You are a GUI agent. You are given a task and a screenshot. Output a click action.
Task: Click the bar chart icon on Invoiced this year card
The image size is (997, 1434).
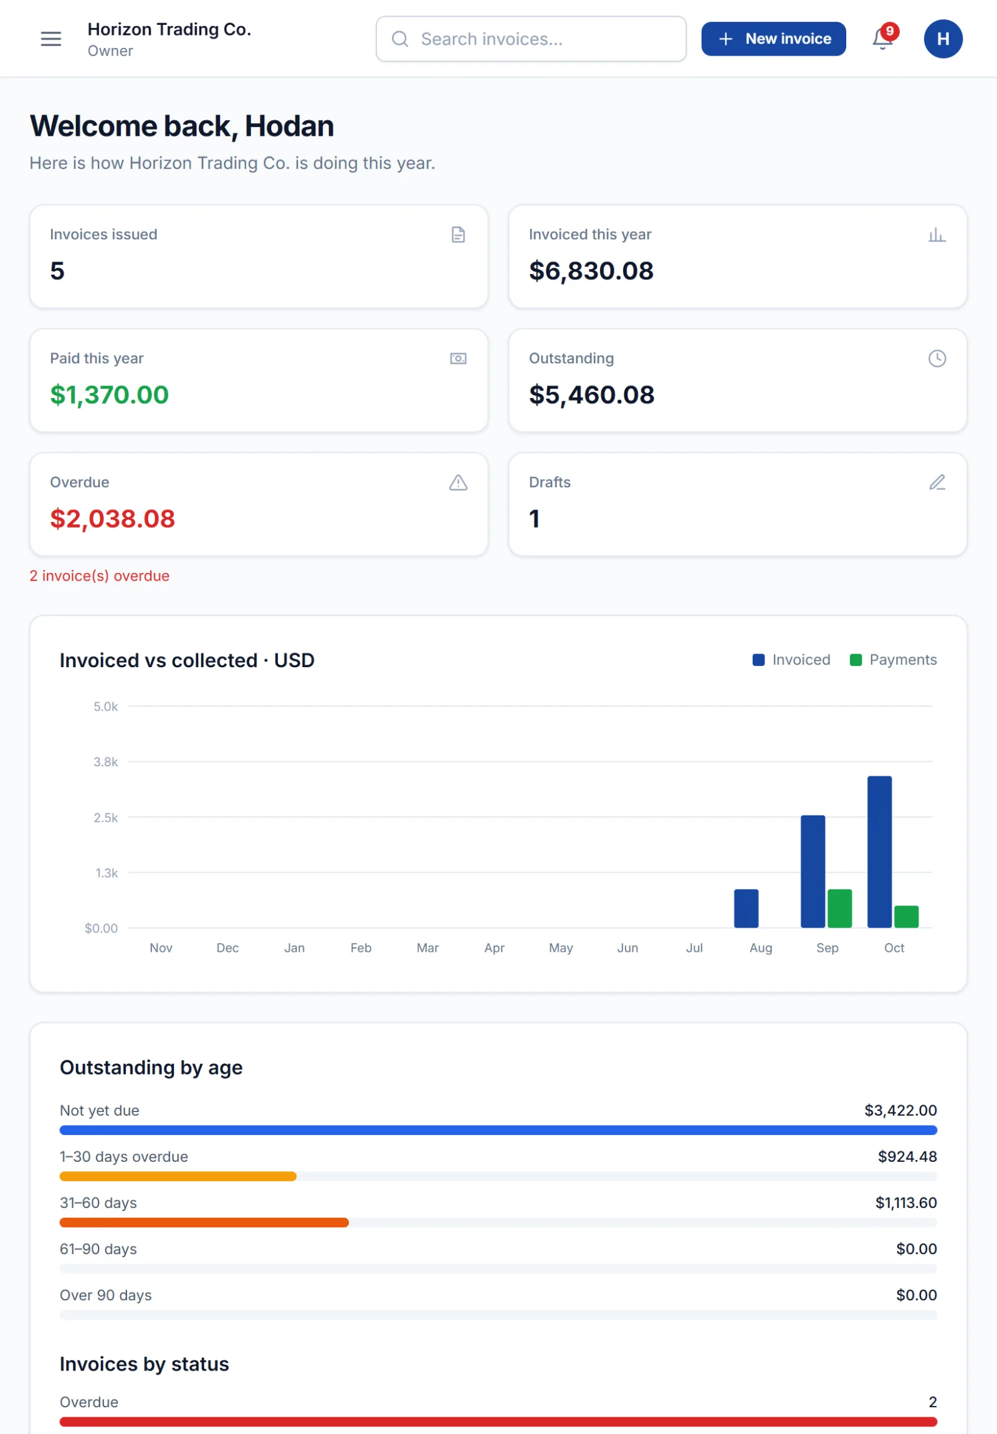coord(937,235)
